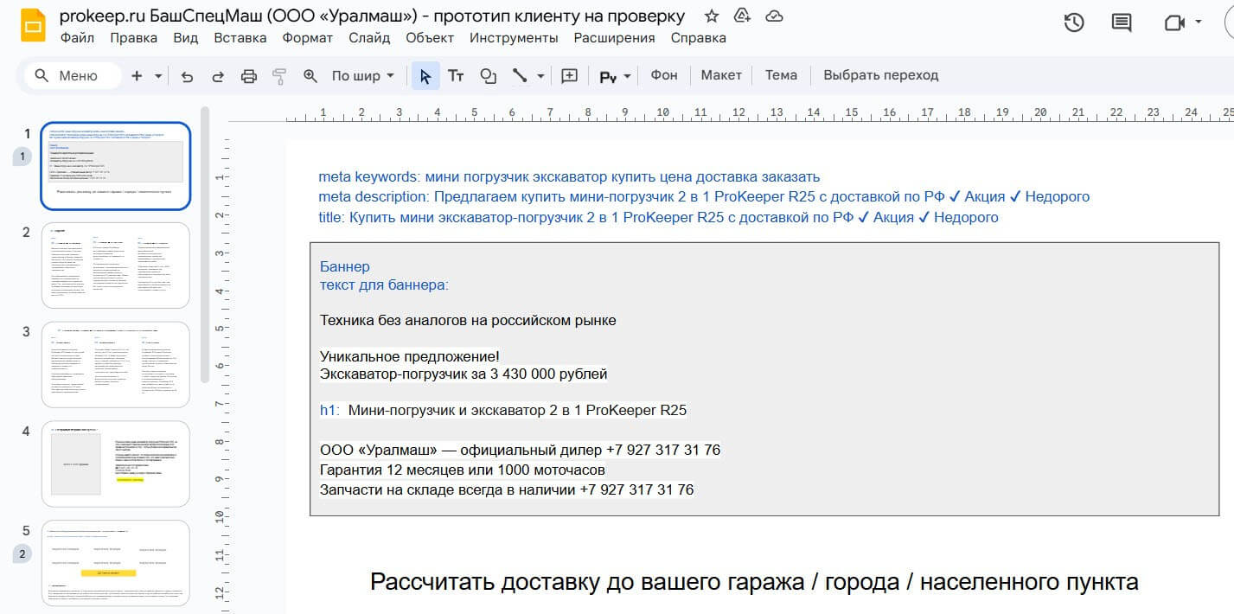Screen dimensions: 1234x614
Task: Click "Баннер" heading text on slide
Action: pos(345,266)
